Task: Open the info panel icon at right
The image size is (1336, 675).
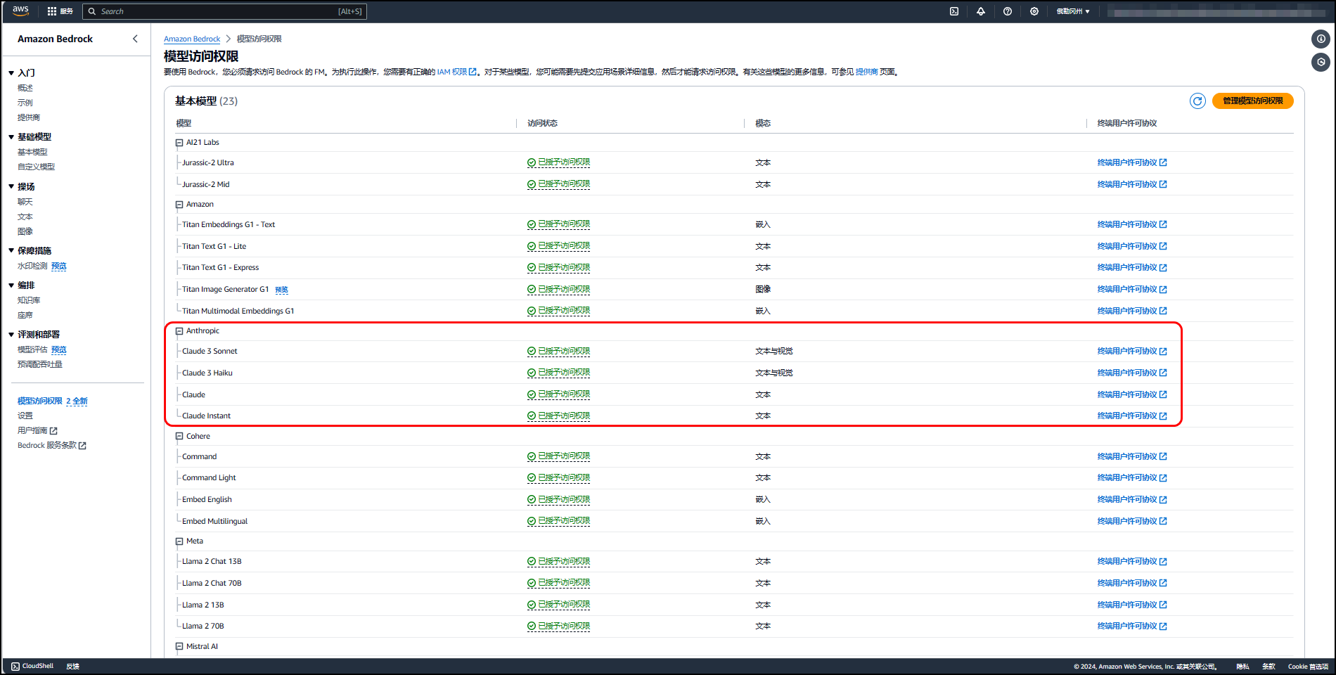Action: coord(1321,39)
